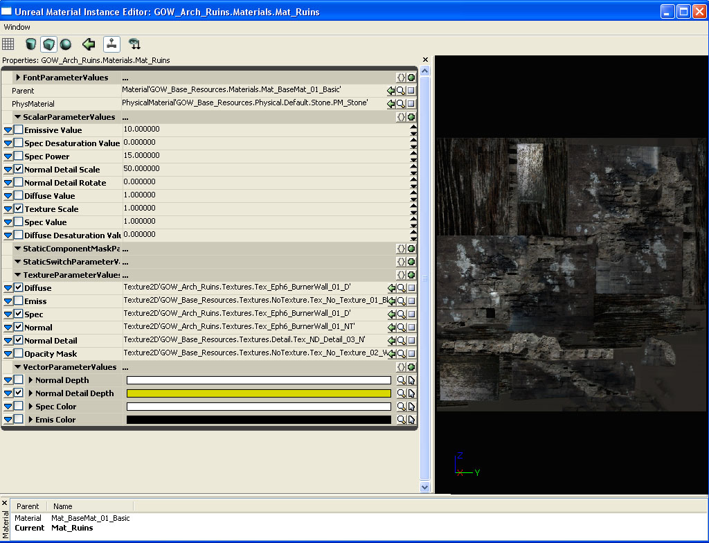The width and height of the screenshot is (709, 543).
Task: Find Normal texture in browser
Action: click(401, 328)
